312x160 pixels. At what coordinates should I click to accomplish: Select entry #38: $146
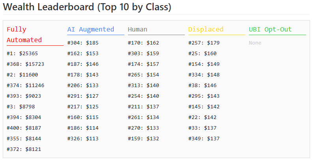click(x=202, y=86)
